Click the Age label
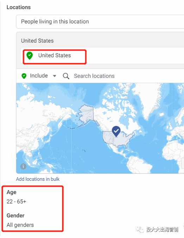The width and height of the screenshot is (184, 238). 12,192
